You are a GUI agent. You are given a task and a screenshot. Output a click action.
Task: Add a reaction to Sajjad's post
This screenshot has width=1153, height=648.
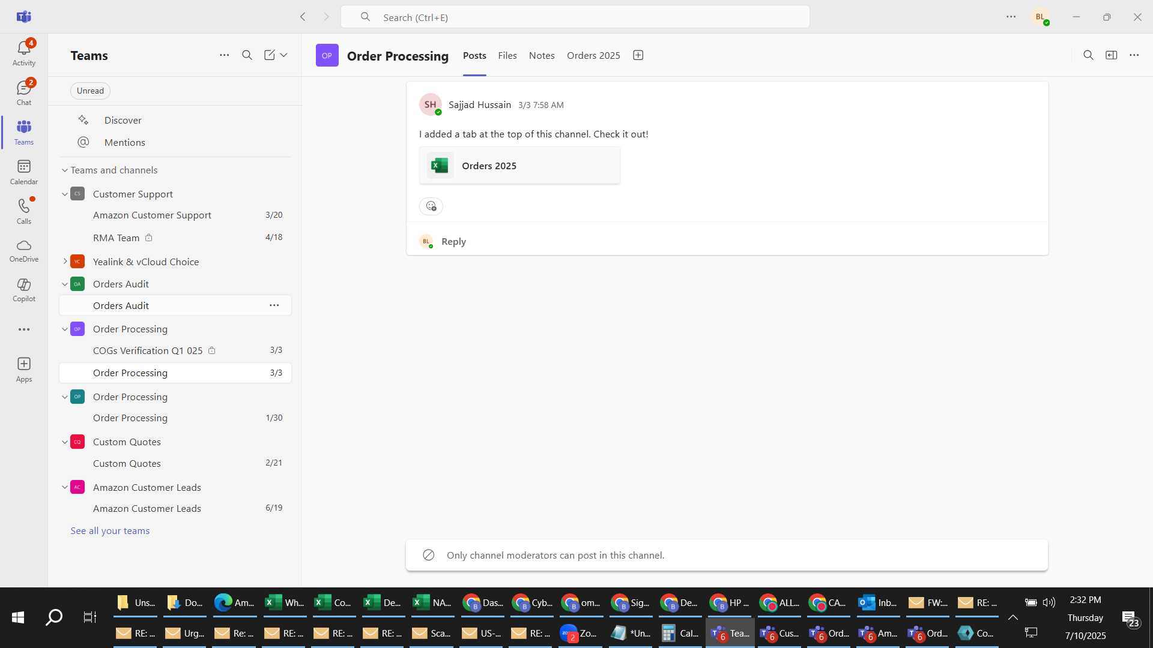[x=431, y=206]
